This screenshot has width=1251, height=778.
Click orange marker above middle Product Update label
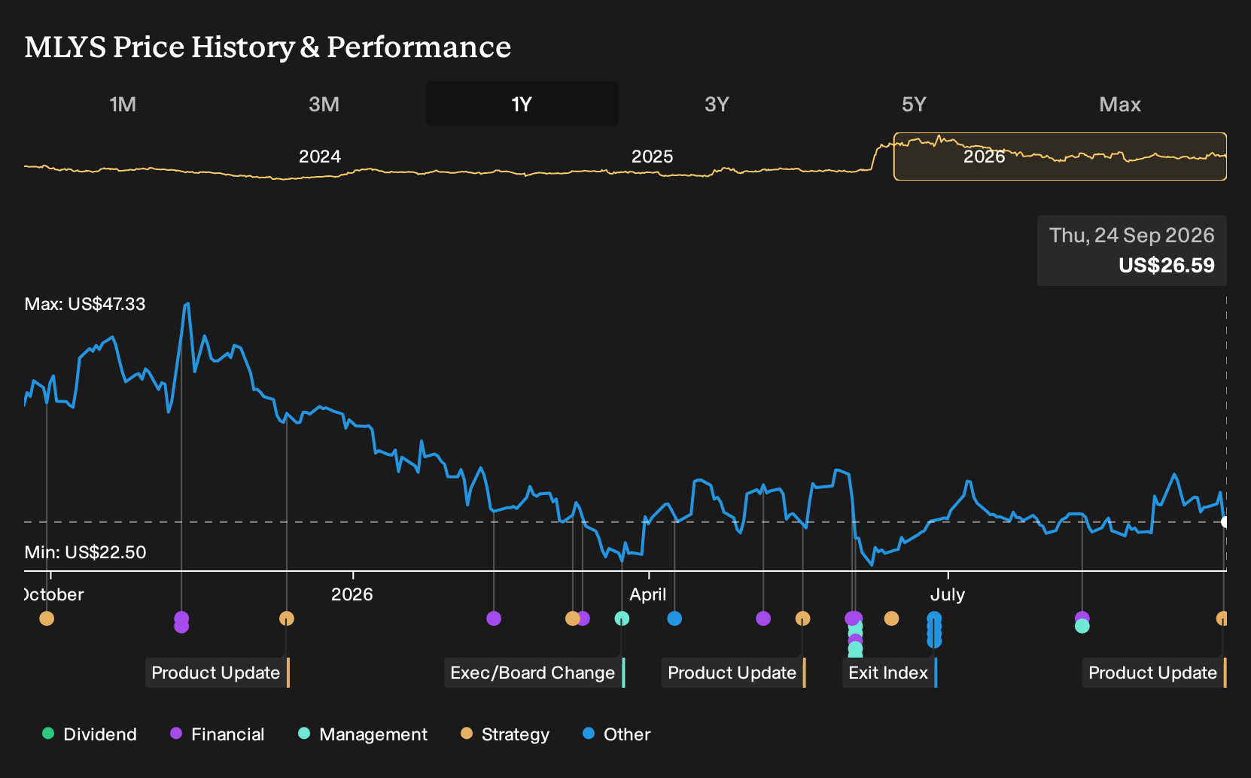coord(802,618)
